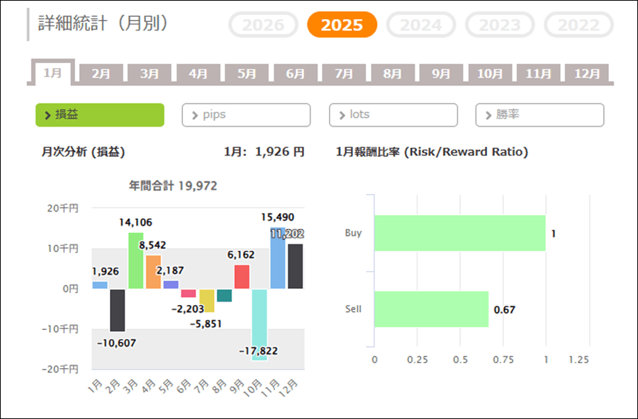Click the October bar labeled -17,822
The image size is (638, 419).
259,325
